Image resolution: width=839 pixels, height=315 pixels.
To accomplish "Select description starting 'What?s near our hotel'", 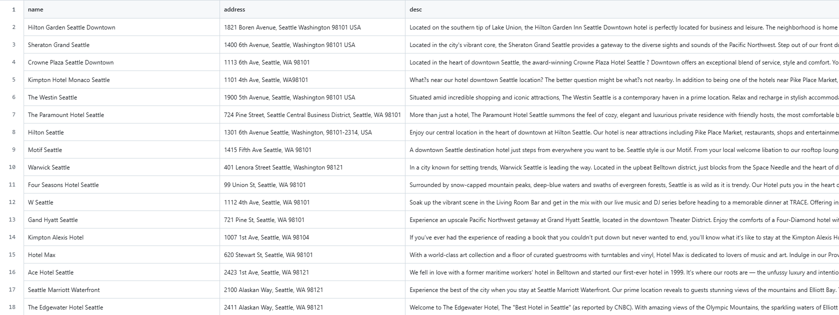I will tap(622, 80).
